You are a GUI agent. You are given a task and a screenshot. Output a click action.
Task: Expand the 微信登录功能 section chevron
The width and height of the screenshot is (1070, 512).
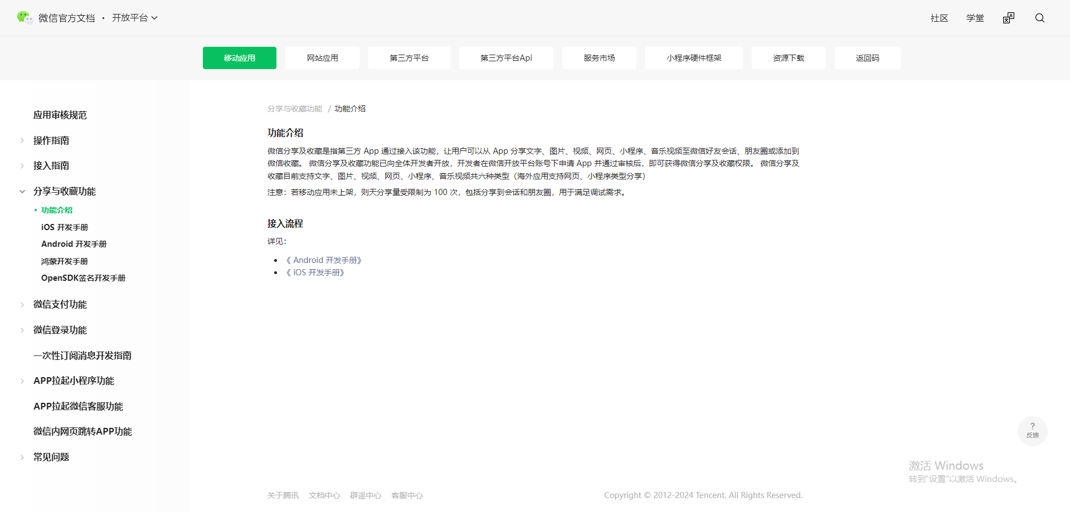click(22, 330)
